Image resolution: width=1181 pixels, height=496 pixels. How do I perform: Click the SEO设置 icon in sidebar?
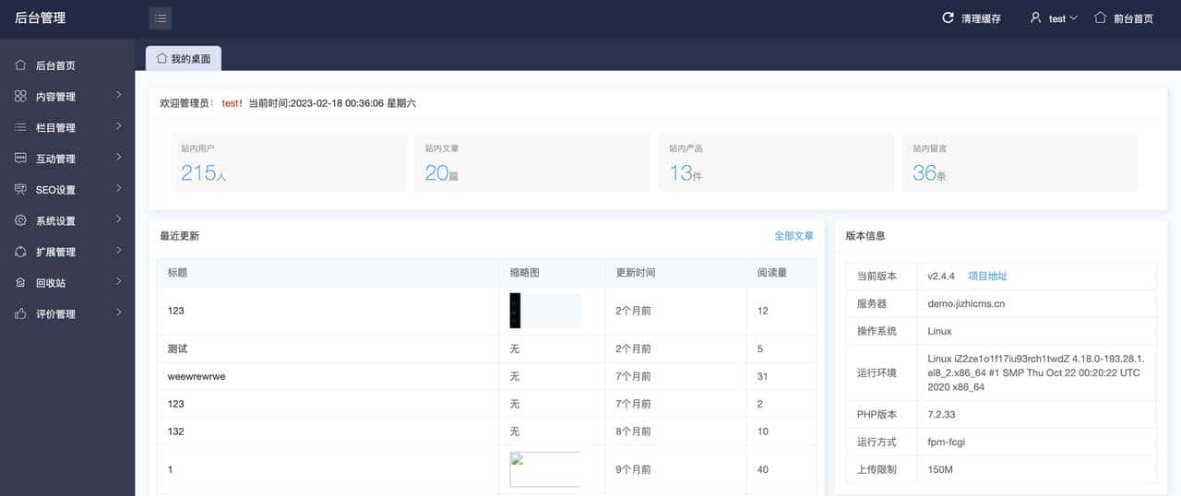pos(20,189)
